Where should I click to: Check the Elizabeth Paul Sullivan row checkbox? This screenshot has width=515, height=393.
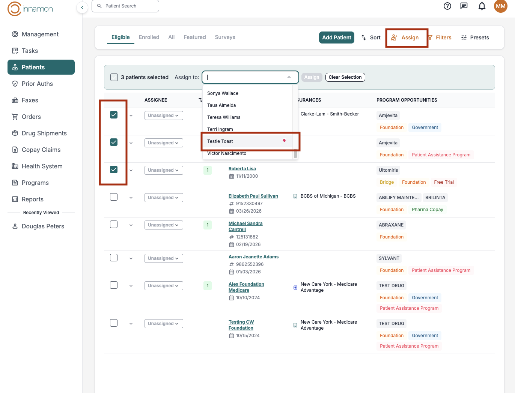pyautogui.click(x=114, y=197)
